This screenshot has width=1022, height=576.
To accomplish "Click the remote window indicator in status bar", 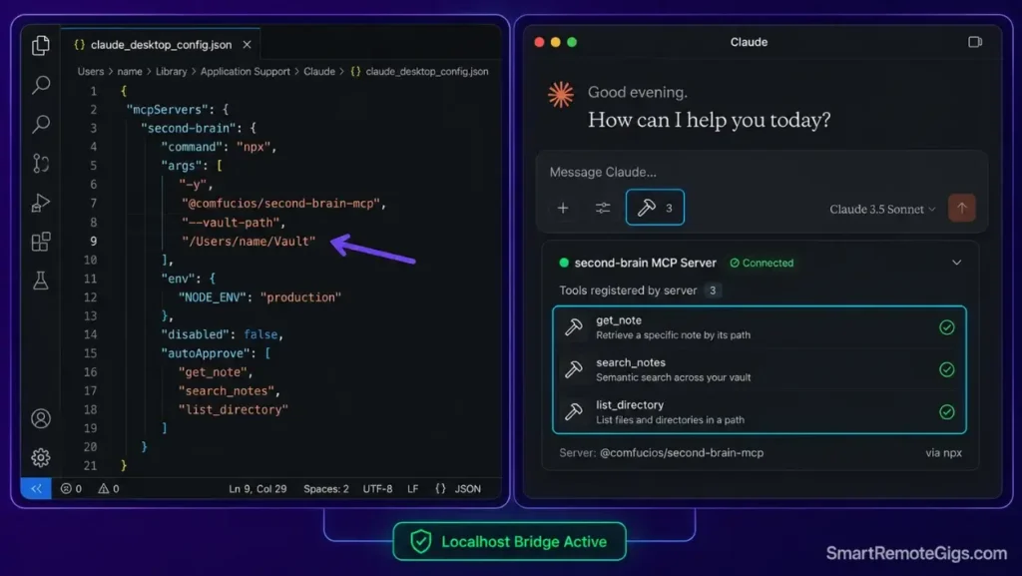I will click(x=36, y=488).
